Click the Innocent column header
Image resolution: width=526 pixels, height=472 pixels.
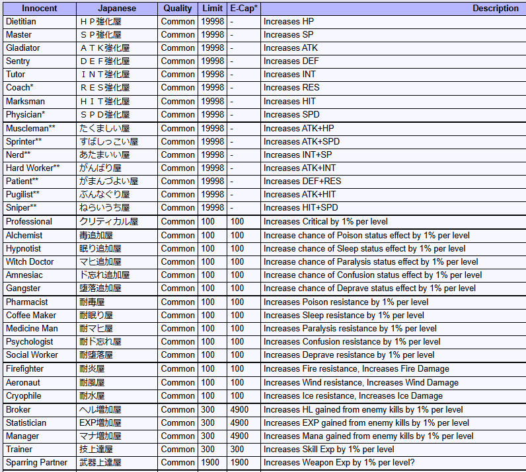click(40, 9)
